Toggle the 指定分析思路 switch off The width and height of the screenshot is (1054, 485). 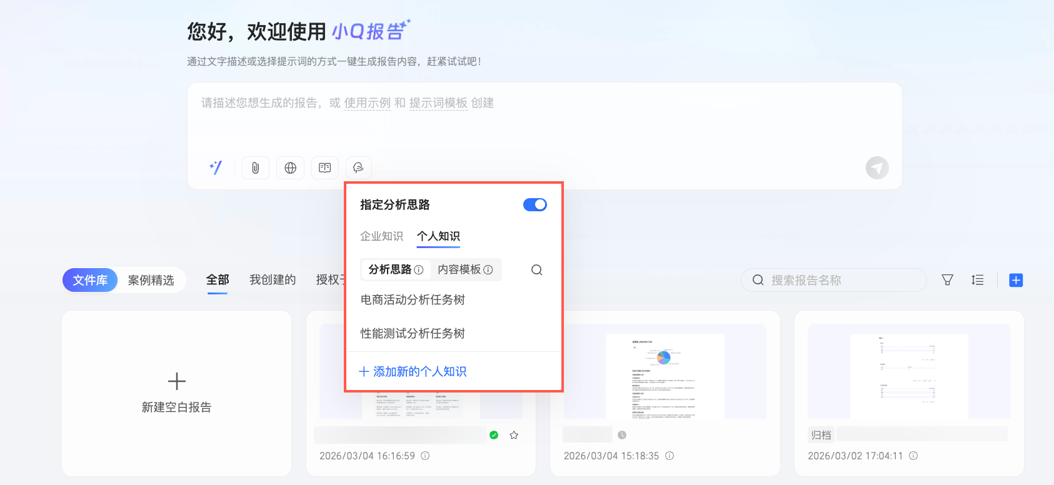pos(535,205)
